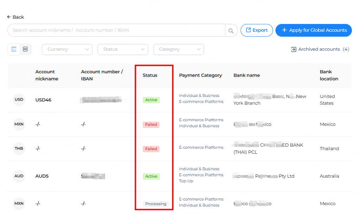
Task: Open the Status filter dropdown
Action: (x=123, y=49)
